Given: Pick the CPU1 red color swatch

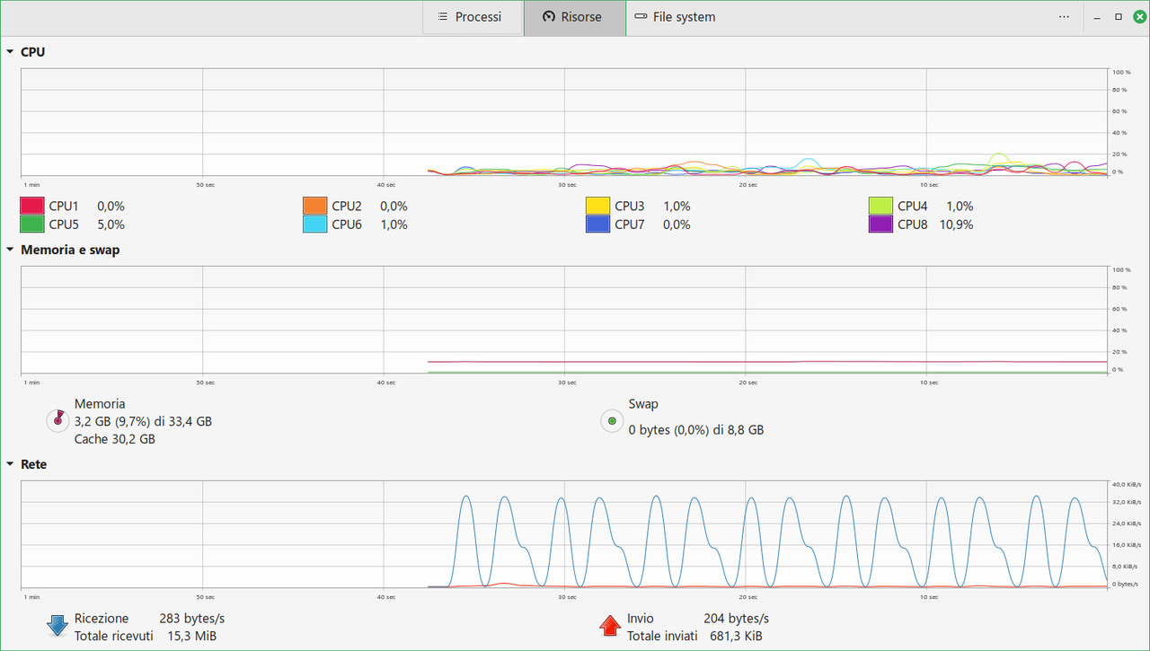Looking at the screenshot, I should [31, 206].
